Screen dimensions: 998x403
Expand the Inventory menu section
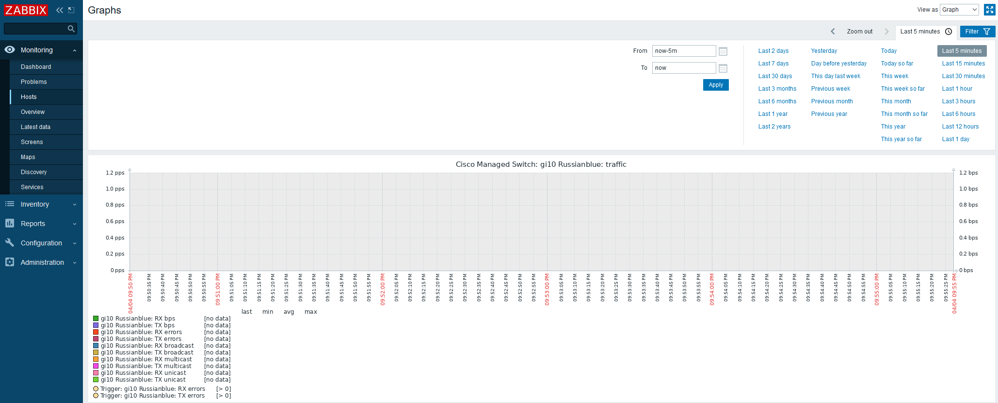41,204
